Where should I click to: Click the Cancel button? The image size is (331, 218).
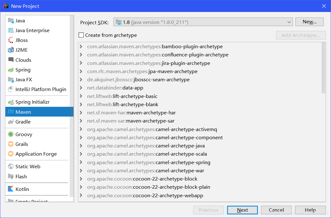pos(276,210)
